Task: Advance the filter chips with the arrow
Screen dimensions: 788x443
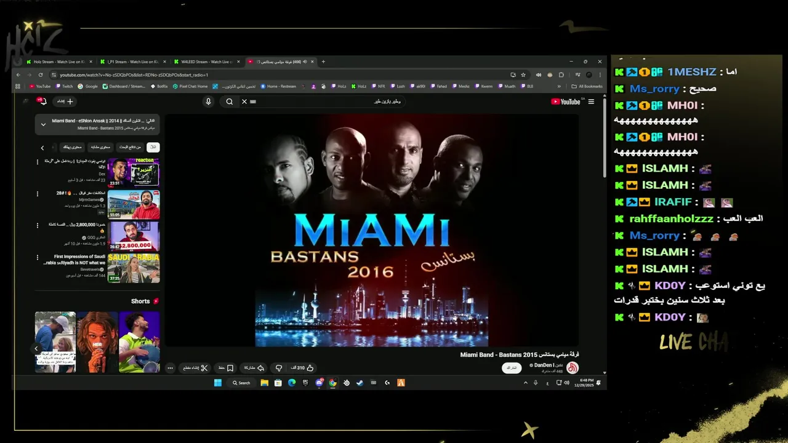Action: click(x=42, y=148)
